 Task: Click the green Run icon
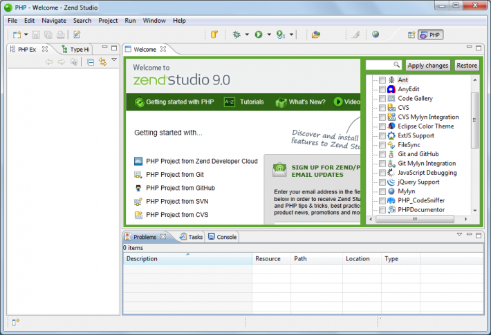point(259,35)
